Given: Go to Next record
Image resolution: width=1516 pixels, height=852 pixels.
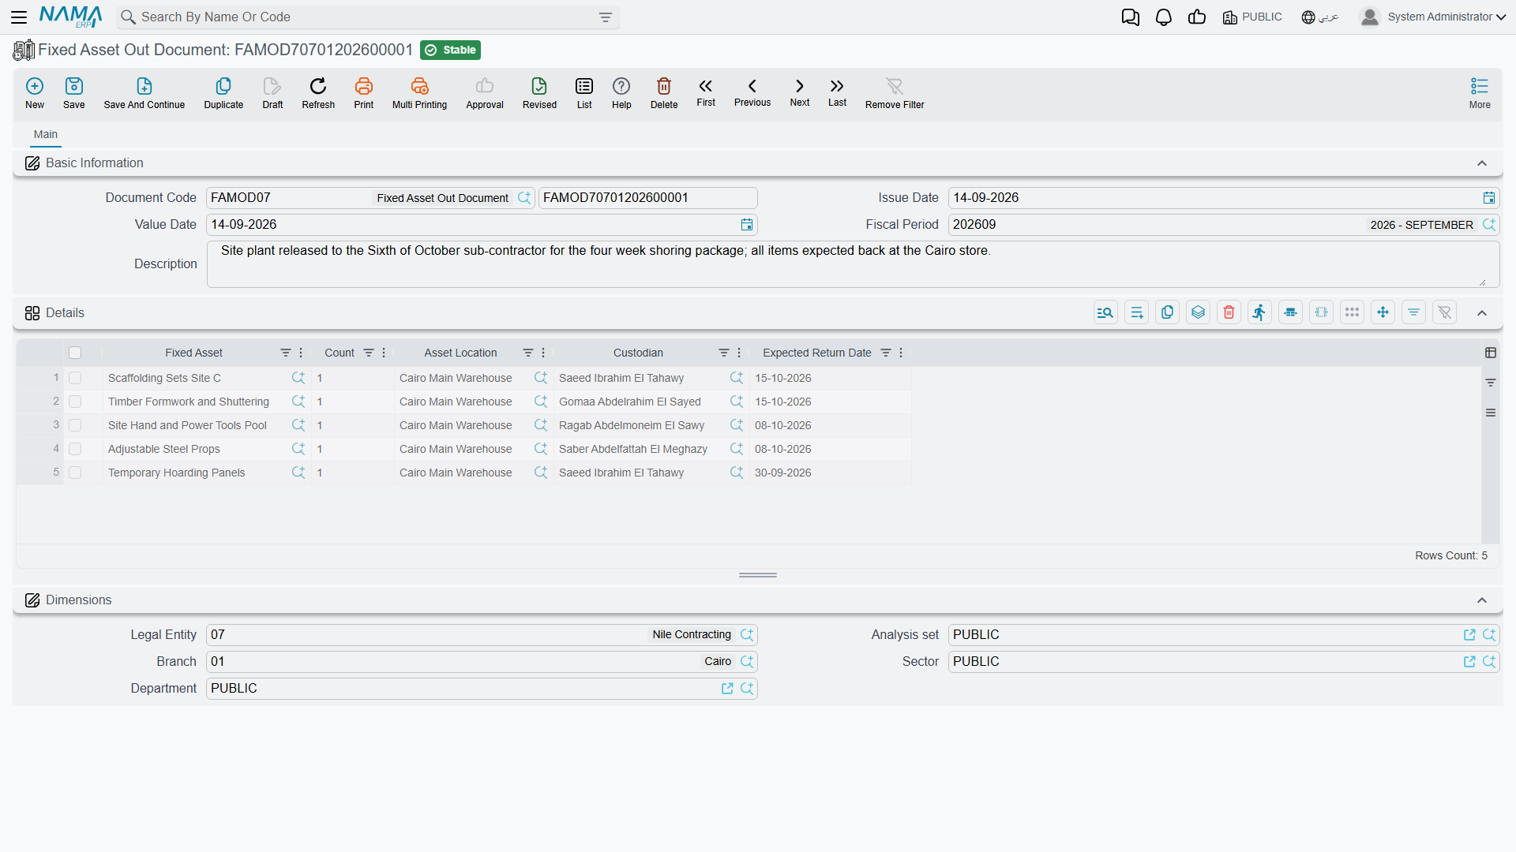Looking at the screenshot, I should [800, 86].
